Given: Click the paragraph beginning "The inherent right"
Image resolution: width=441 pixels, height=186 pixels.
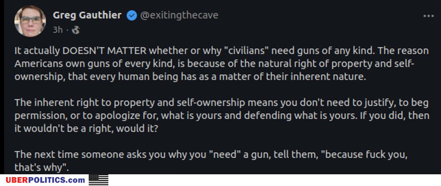Looking at the screenshot, I should tap(221, 116).
